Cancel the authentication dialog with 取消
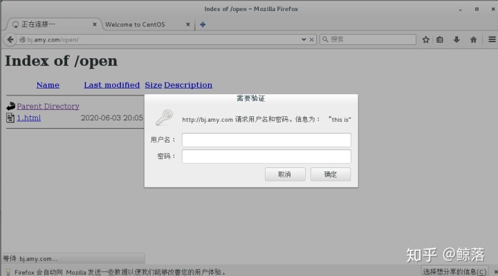 [285, 174]
